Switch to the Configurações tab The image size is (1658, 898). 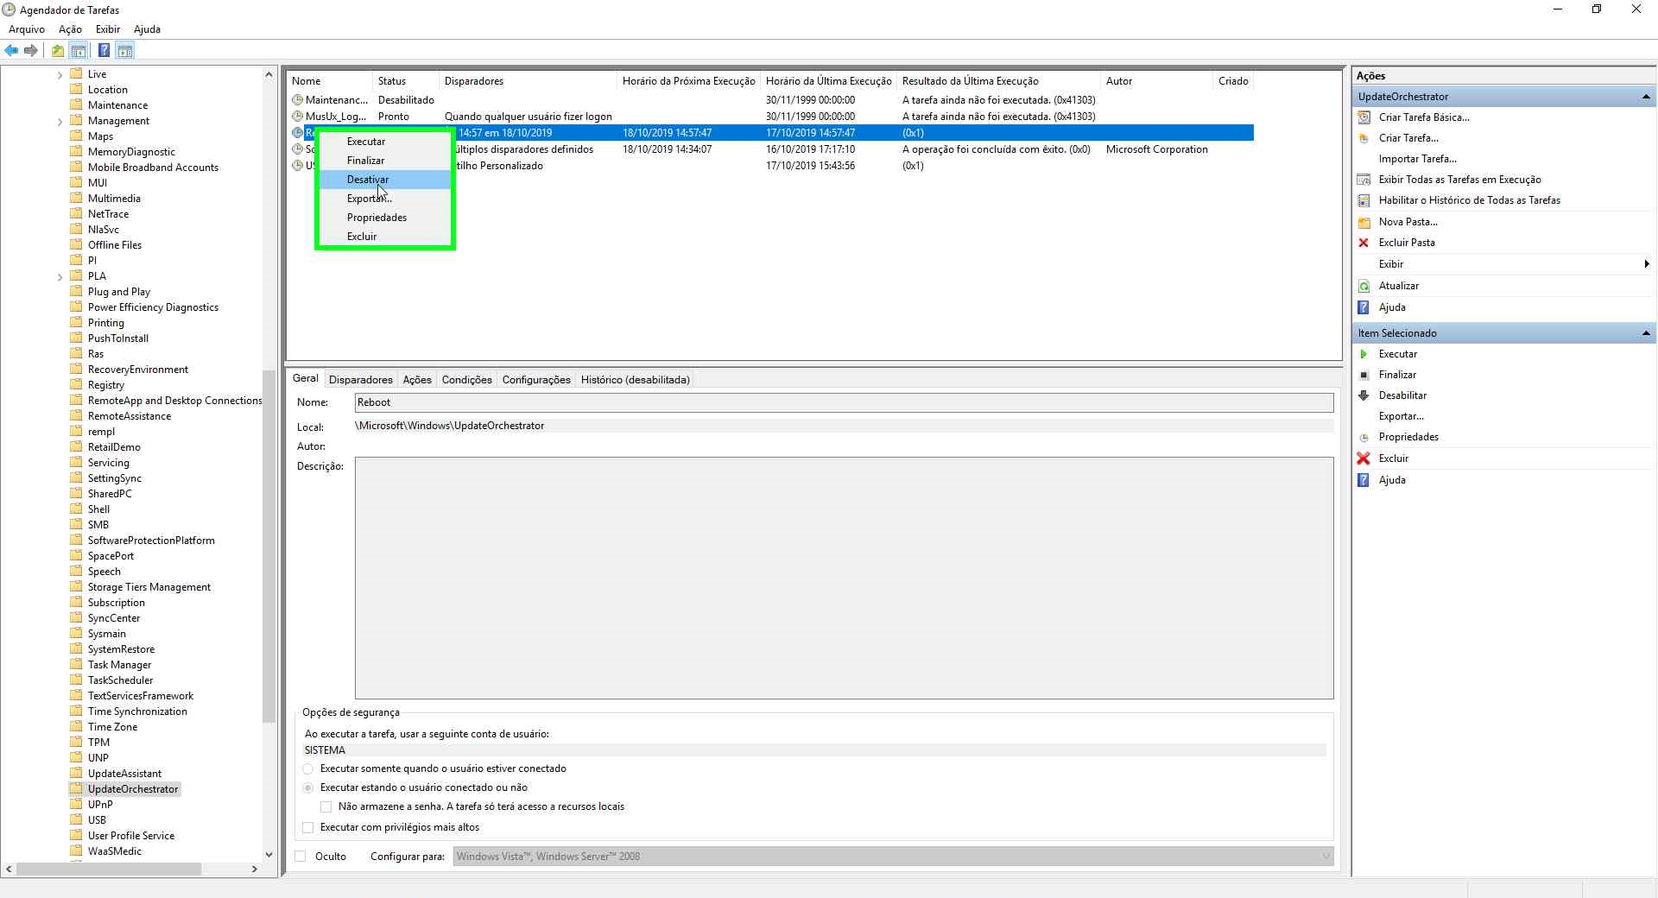click(x=536, y=380)
